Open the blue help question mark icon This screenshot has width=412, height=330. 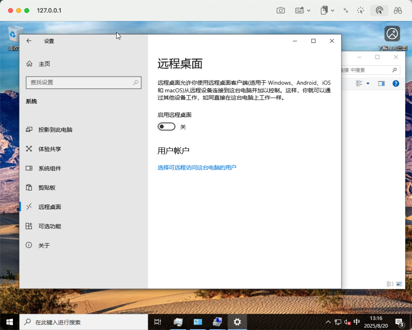click(396, 83)
